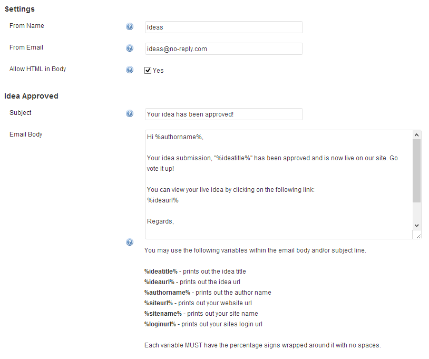Click the Email Body scrollbar thumb
The height and width of the screenshot is (359, 429).
point(416,171)
